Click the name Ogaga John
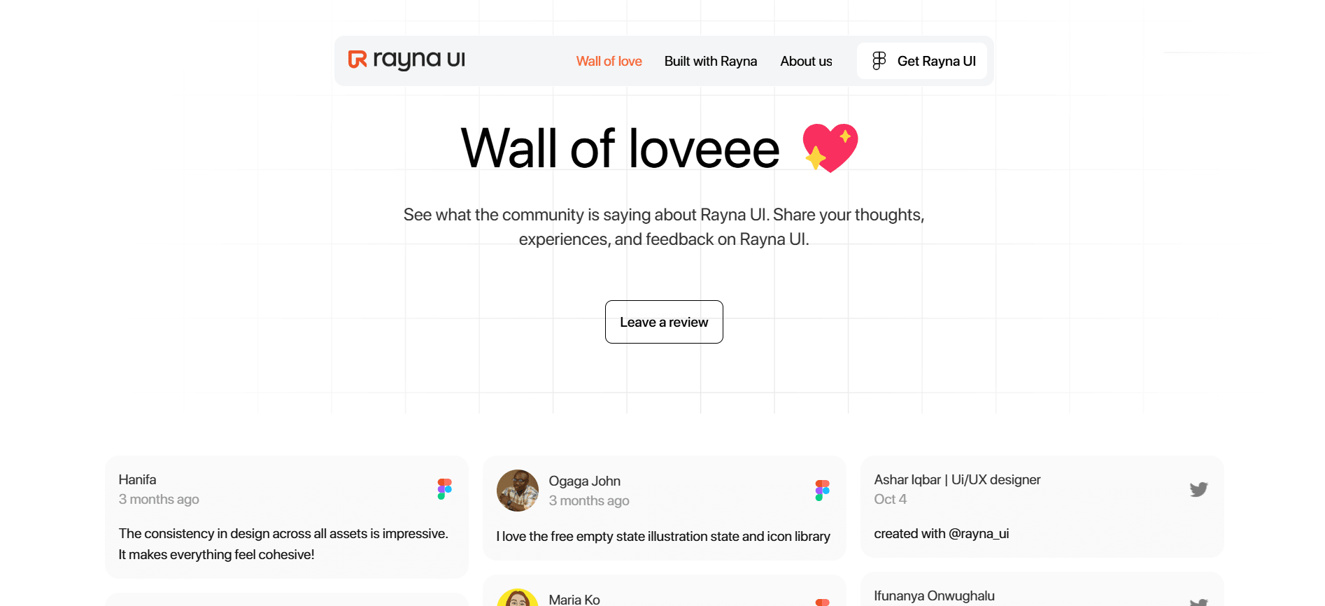The width and height of the screenshot is (1325, 606). (585, 481)
